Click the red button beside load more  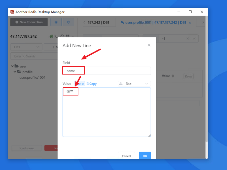(51, 148)
